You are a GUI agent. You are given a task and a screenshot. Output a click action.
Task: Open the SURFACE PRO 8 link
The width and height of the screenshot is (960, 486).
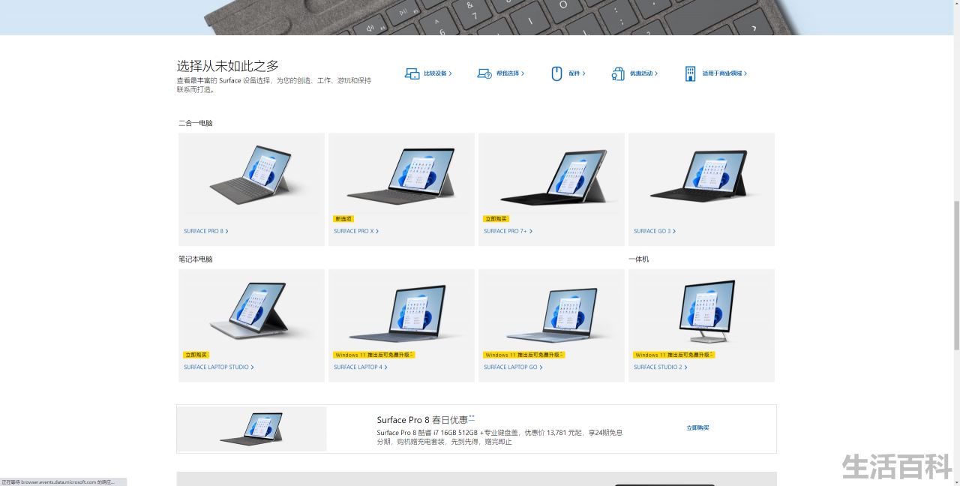click(206, 231)
